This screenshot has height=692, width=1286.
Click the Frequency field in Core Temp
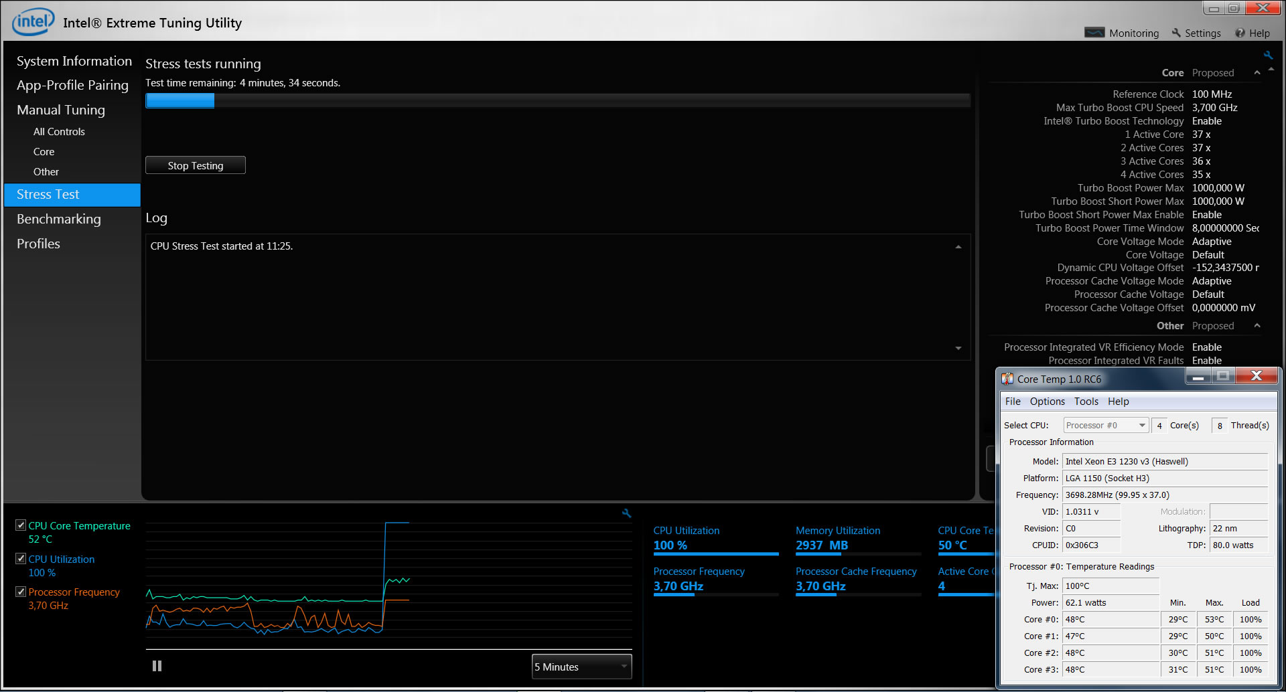tap(1165, 495)
